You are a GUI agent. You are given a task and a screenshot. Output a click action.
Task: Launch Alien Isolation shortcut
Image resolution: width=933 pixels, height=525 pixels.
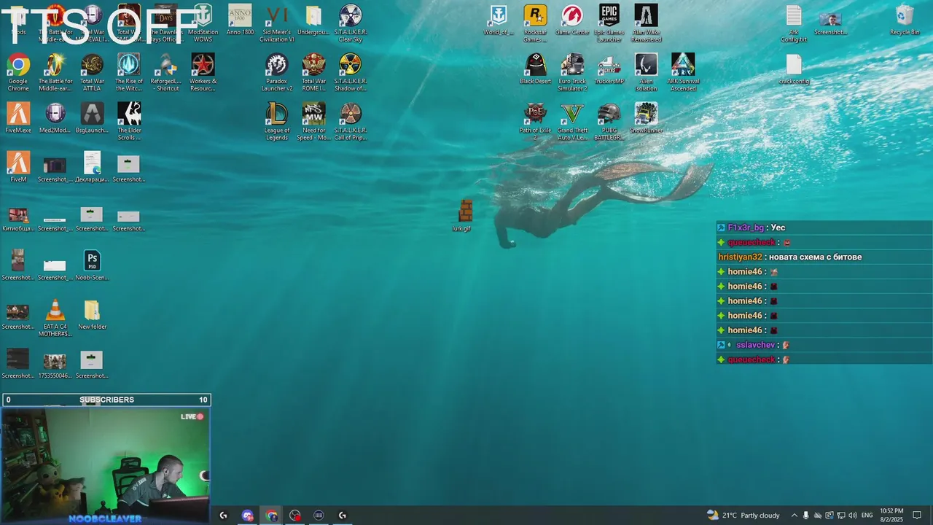(646, 72)
